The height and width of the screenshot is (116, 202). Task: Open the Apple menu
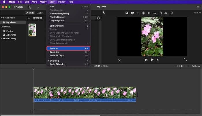click(x=4, y=2)
